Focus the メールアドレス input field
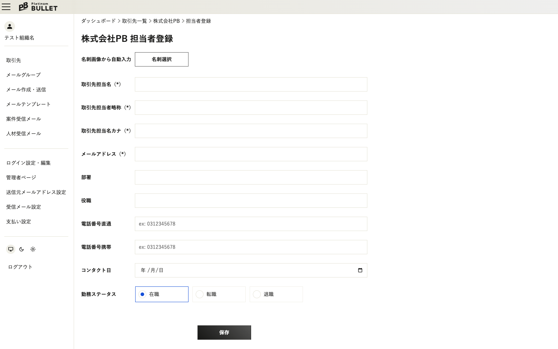 pos(251,154)
